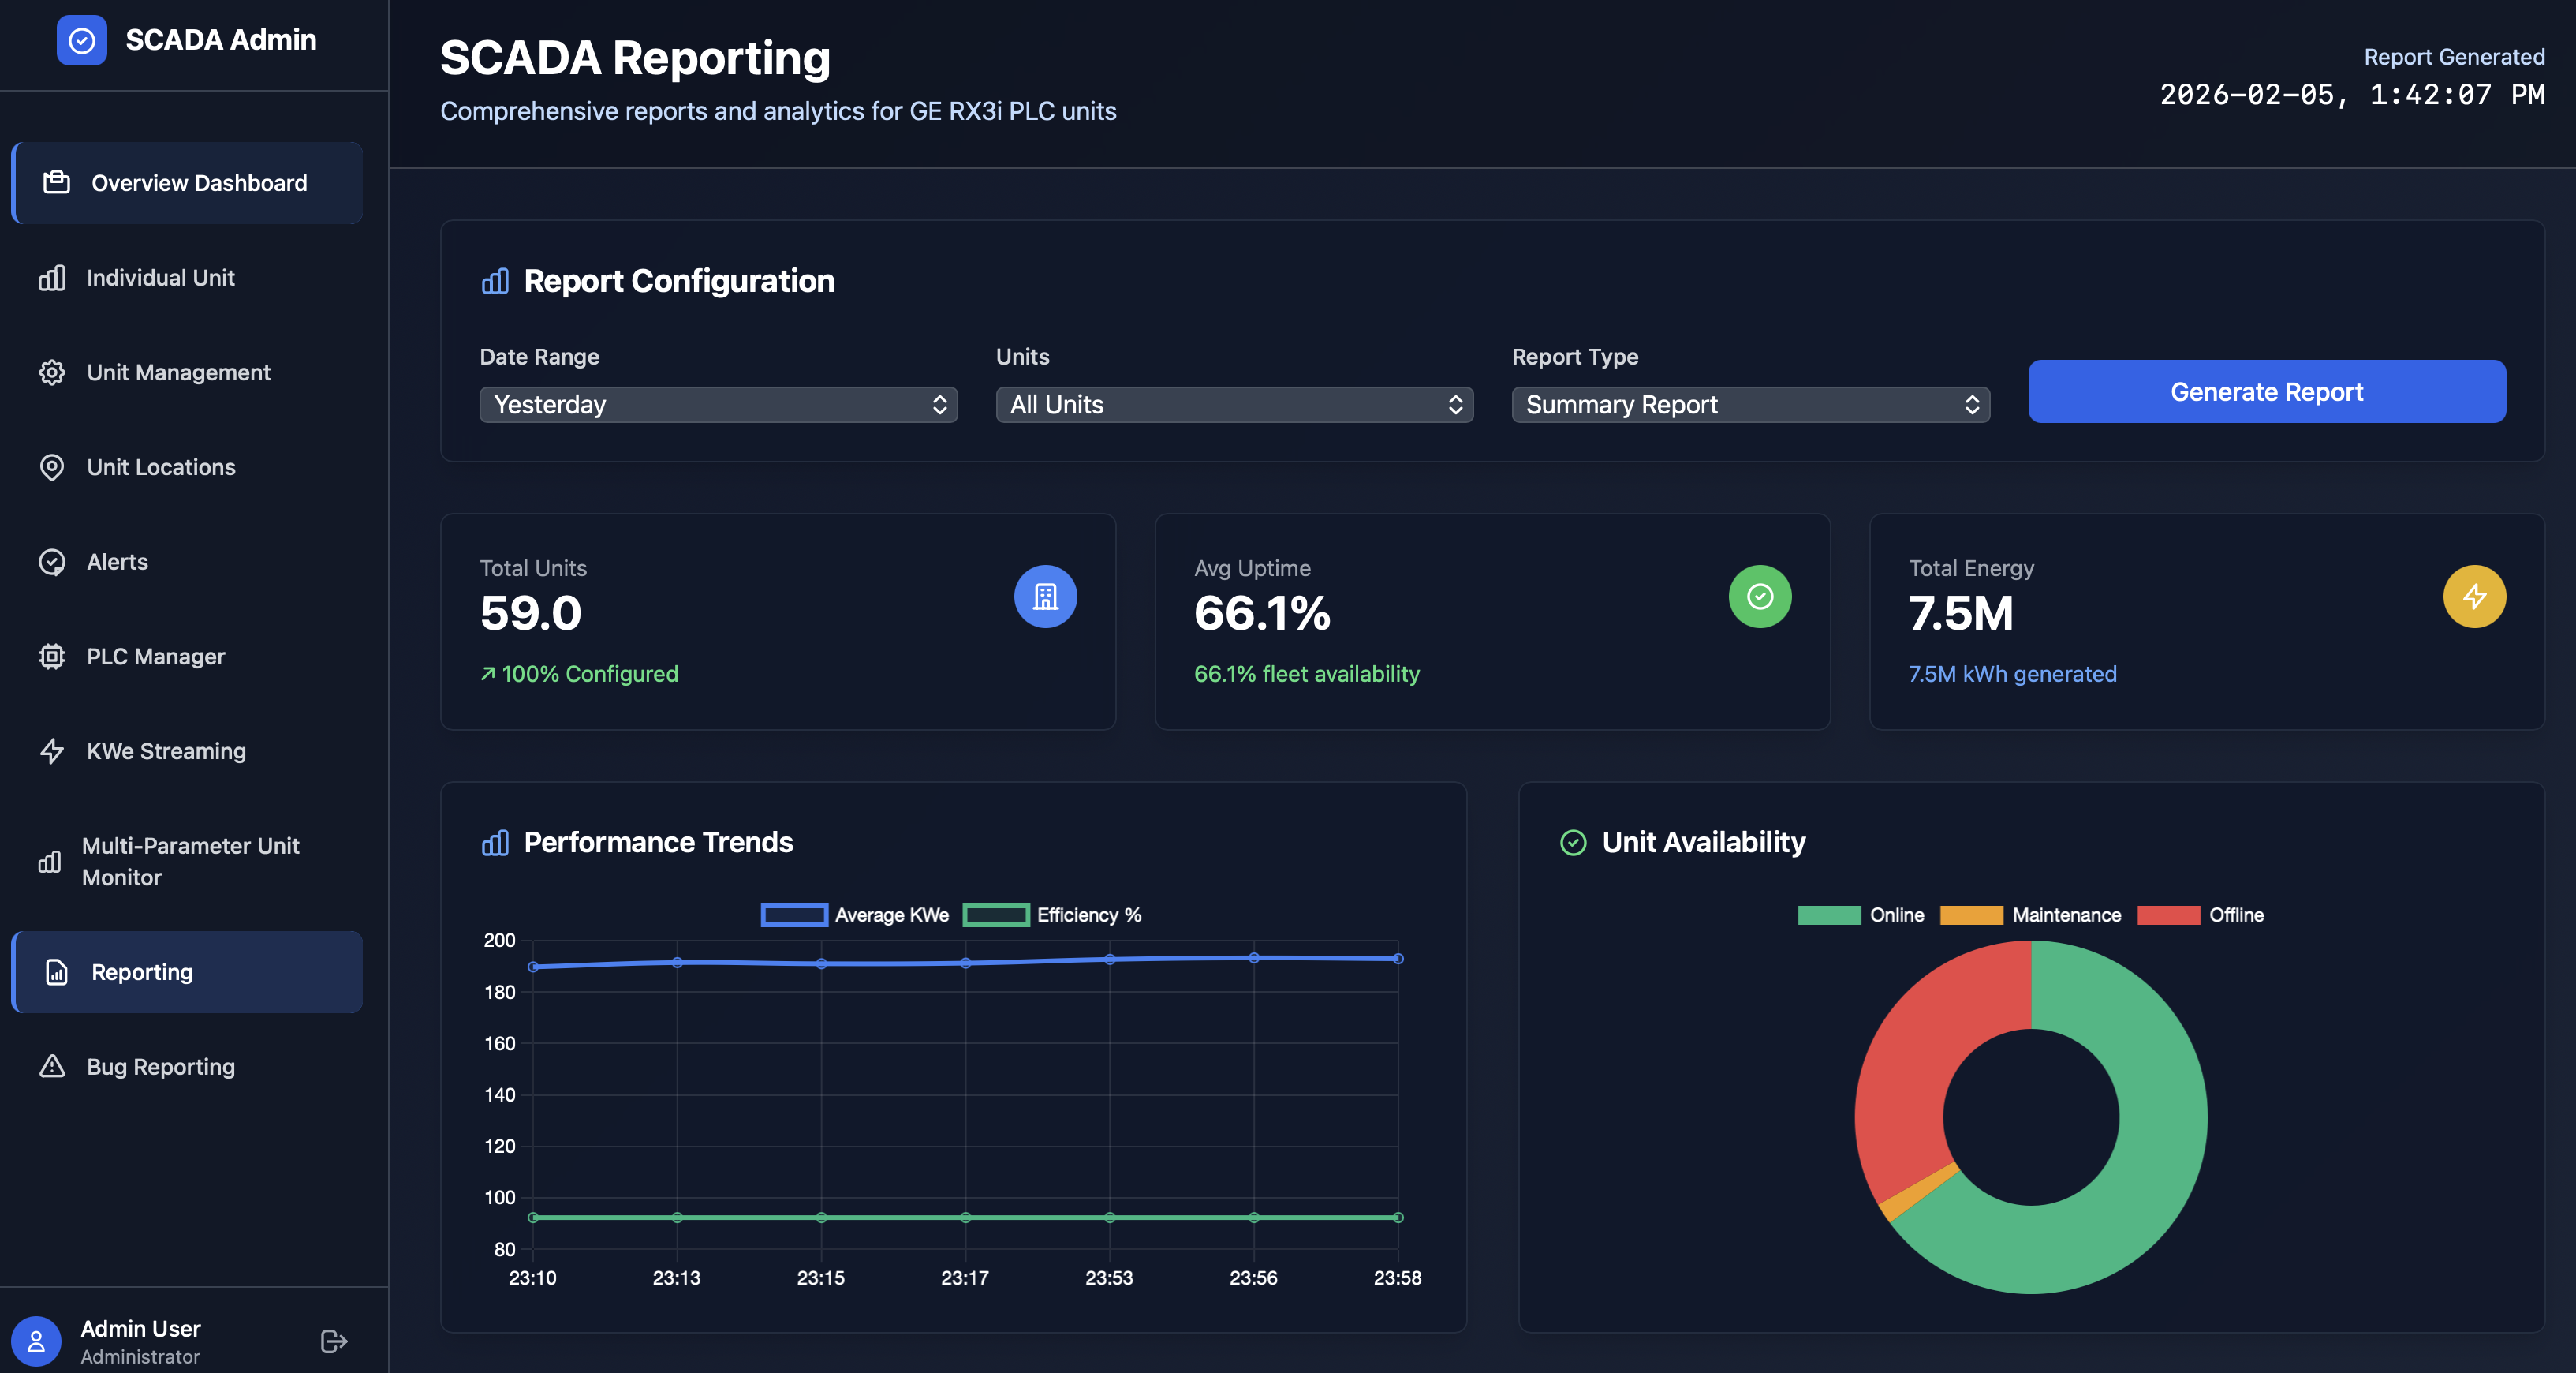The width and height of the screenshot is (2576, 1373).
Task: Open the Units dropdown
Action: (x=1234, y=404)
